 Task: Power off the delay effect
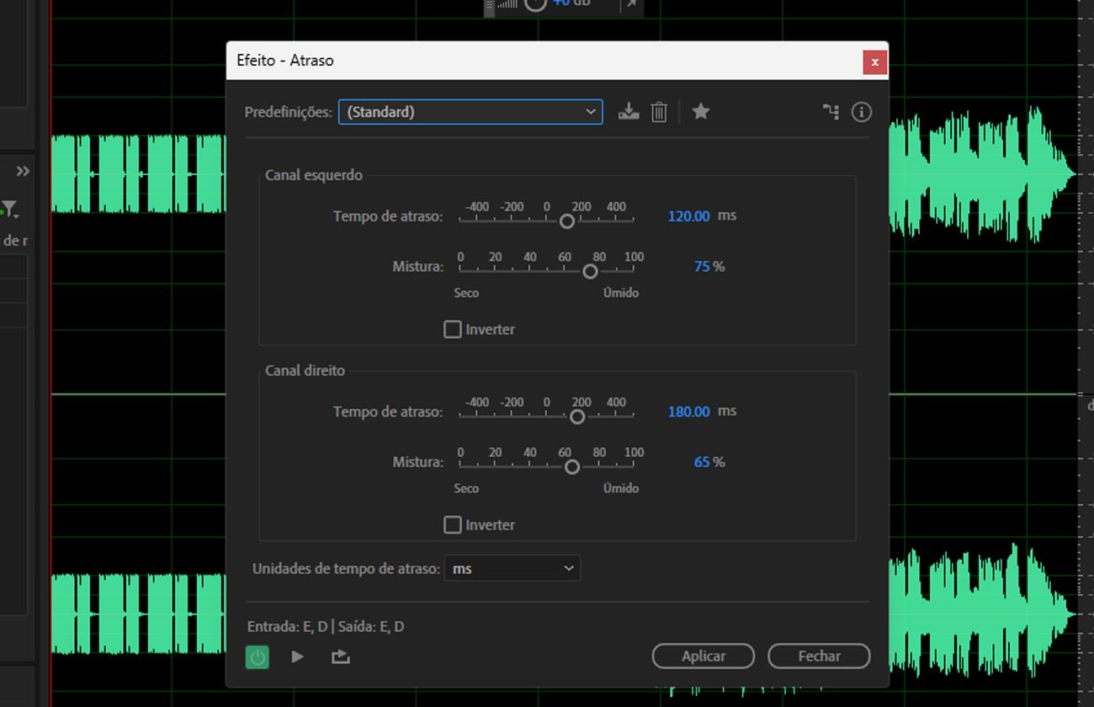(257, 657)
